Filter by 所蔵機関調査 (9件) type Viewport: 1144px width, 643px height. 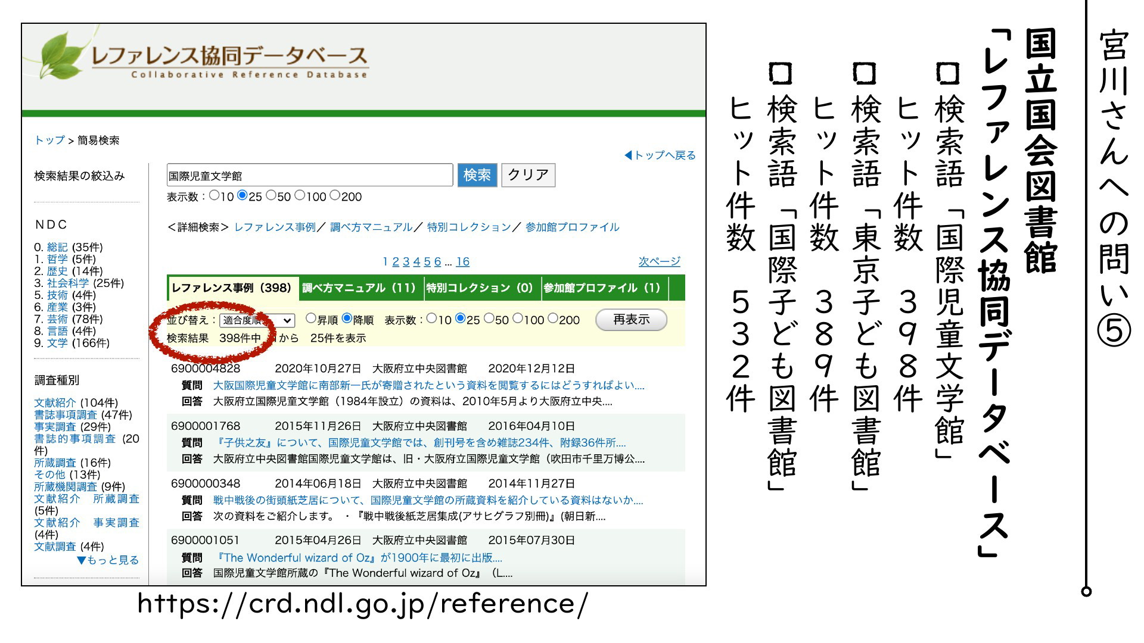pos(66,486)
